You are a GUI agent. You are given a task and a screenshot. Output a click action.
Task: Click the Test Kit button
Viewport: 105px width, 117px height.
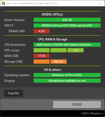13,93
